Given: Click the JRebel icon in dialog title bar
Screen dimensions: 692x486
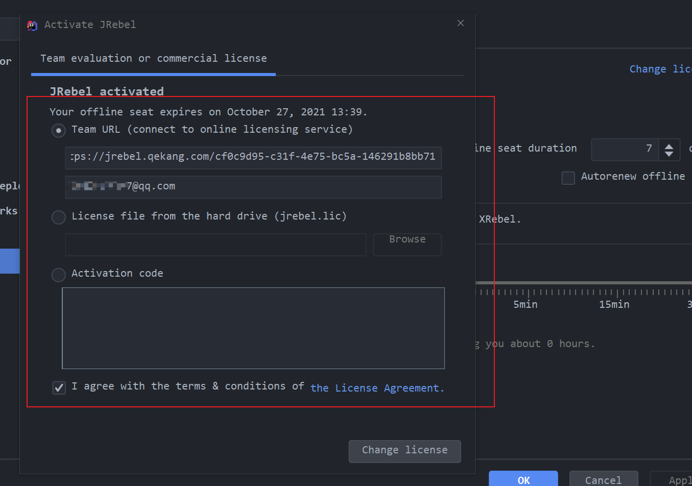Looking at the screenshot, I should [32, 25].
